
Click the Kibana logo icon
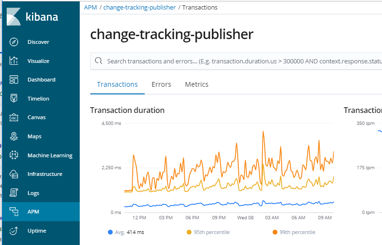(14, 17)
